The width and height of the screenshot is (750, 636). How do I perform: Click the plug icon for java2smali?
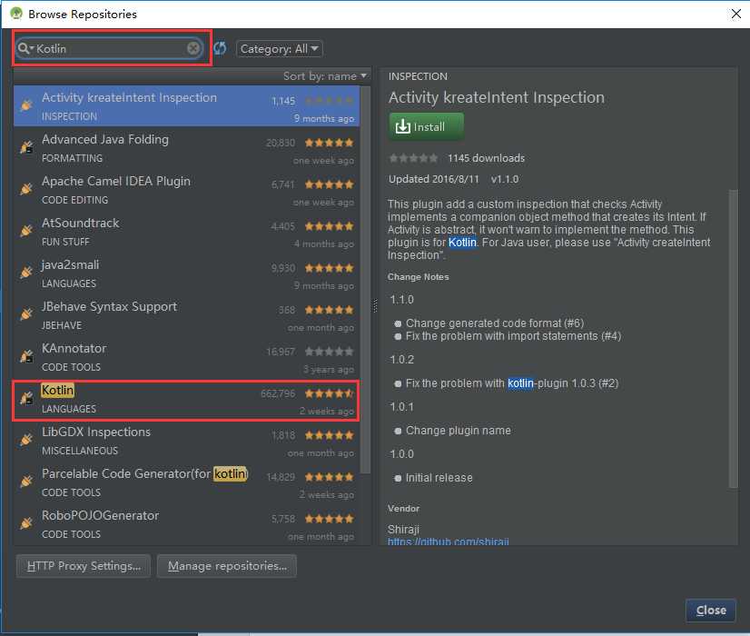tap(26, 273)
